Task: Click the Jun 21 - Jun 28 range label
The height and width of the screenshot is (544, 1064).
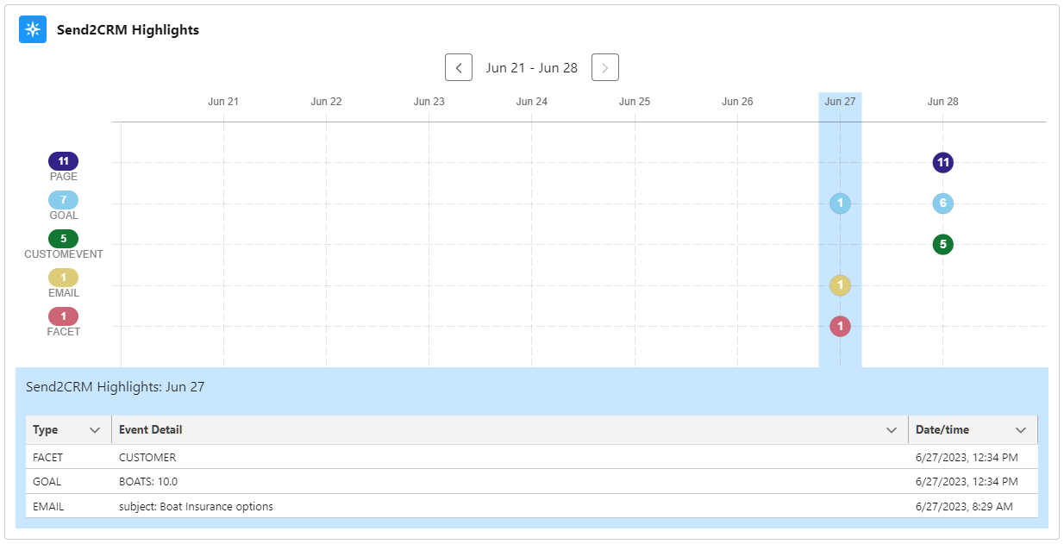Action: coord(532,67)
